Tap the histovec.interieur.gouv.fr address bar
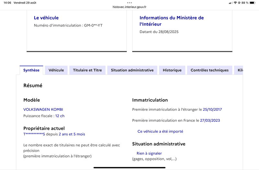This screenshot has width=259, height=170. (x=129, y=7)
